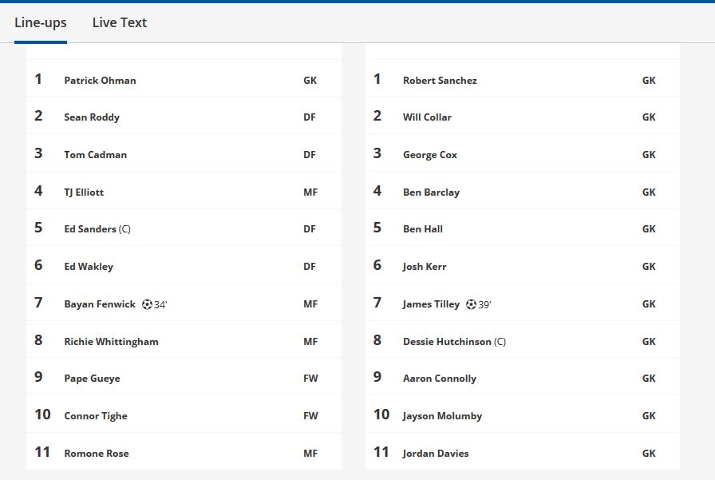The image size is (715, 480).
Task: Click on Ed Sanders (C) captain row
Action: [184, 228]
